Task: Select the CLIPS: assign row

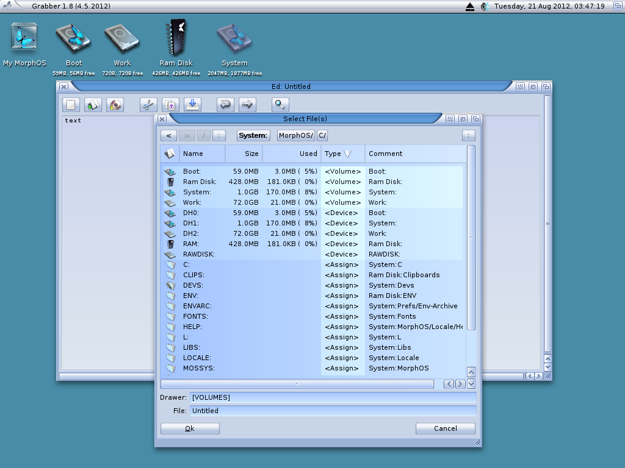Action: pos(313,275)
